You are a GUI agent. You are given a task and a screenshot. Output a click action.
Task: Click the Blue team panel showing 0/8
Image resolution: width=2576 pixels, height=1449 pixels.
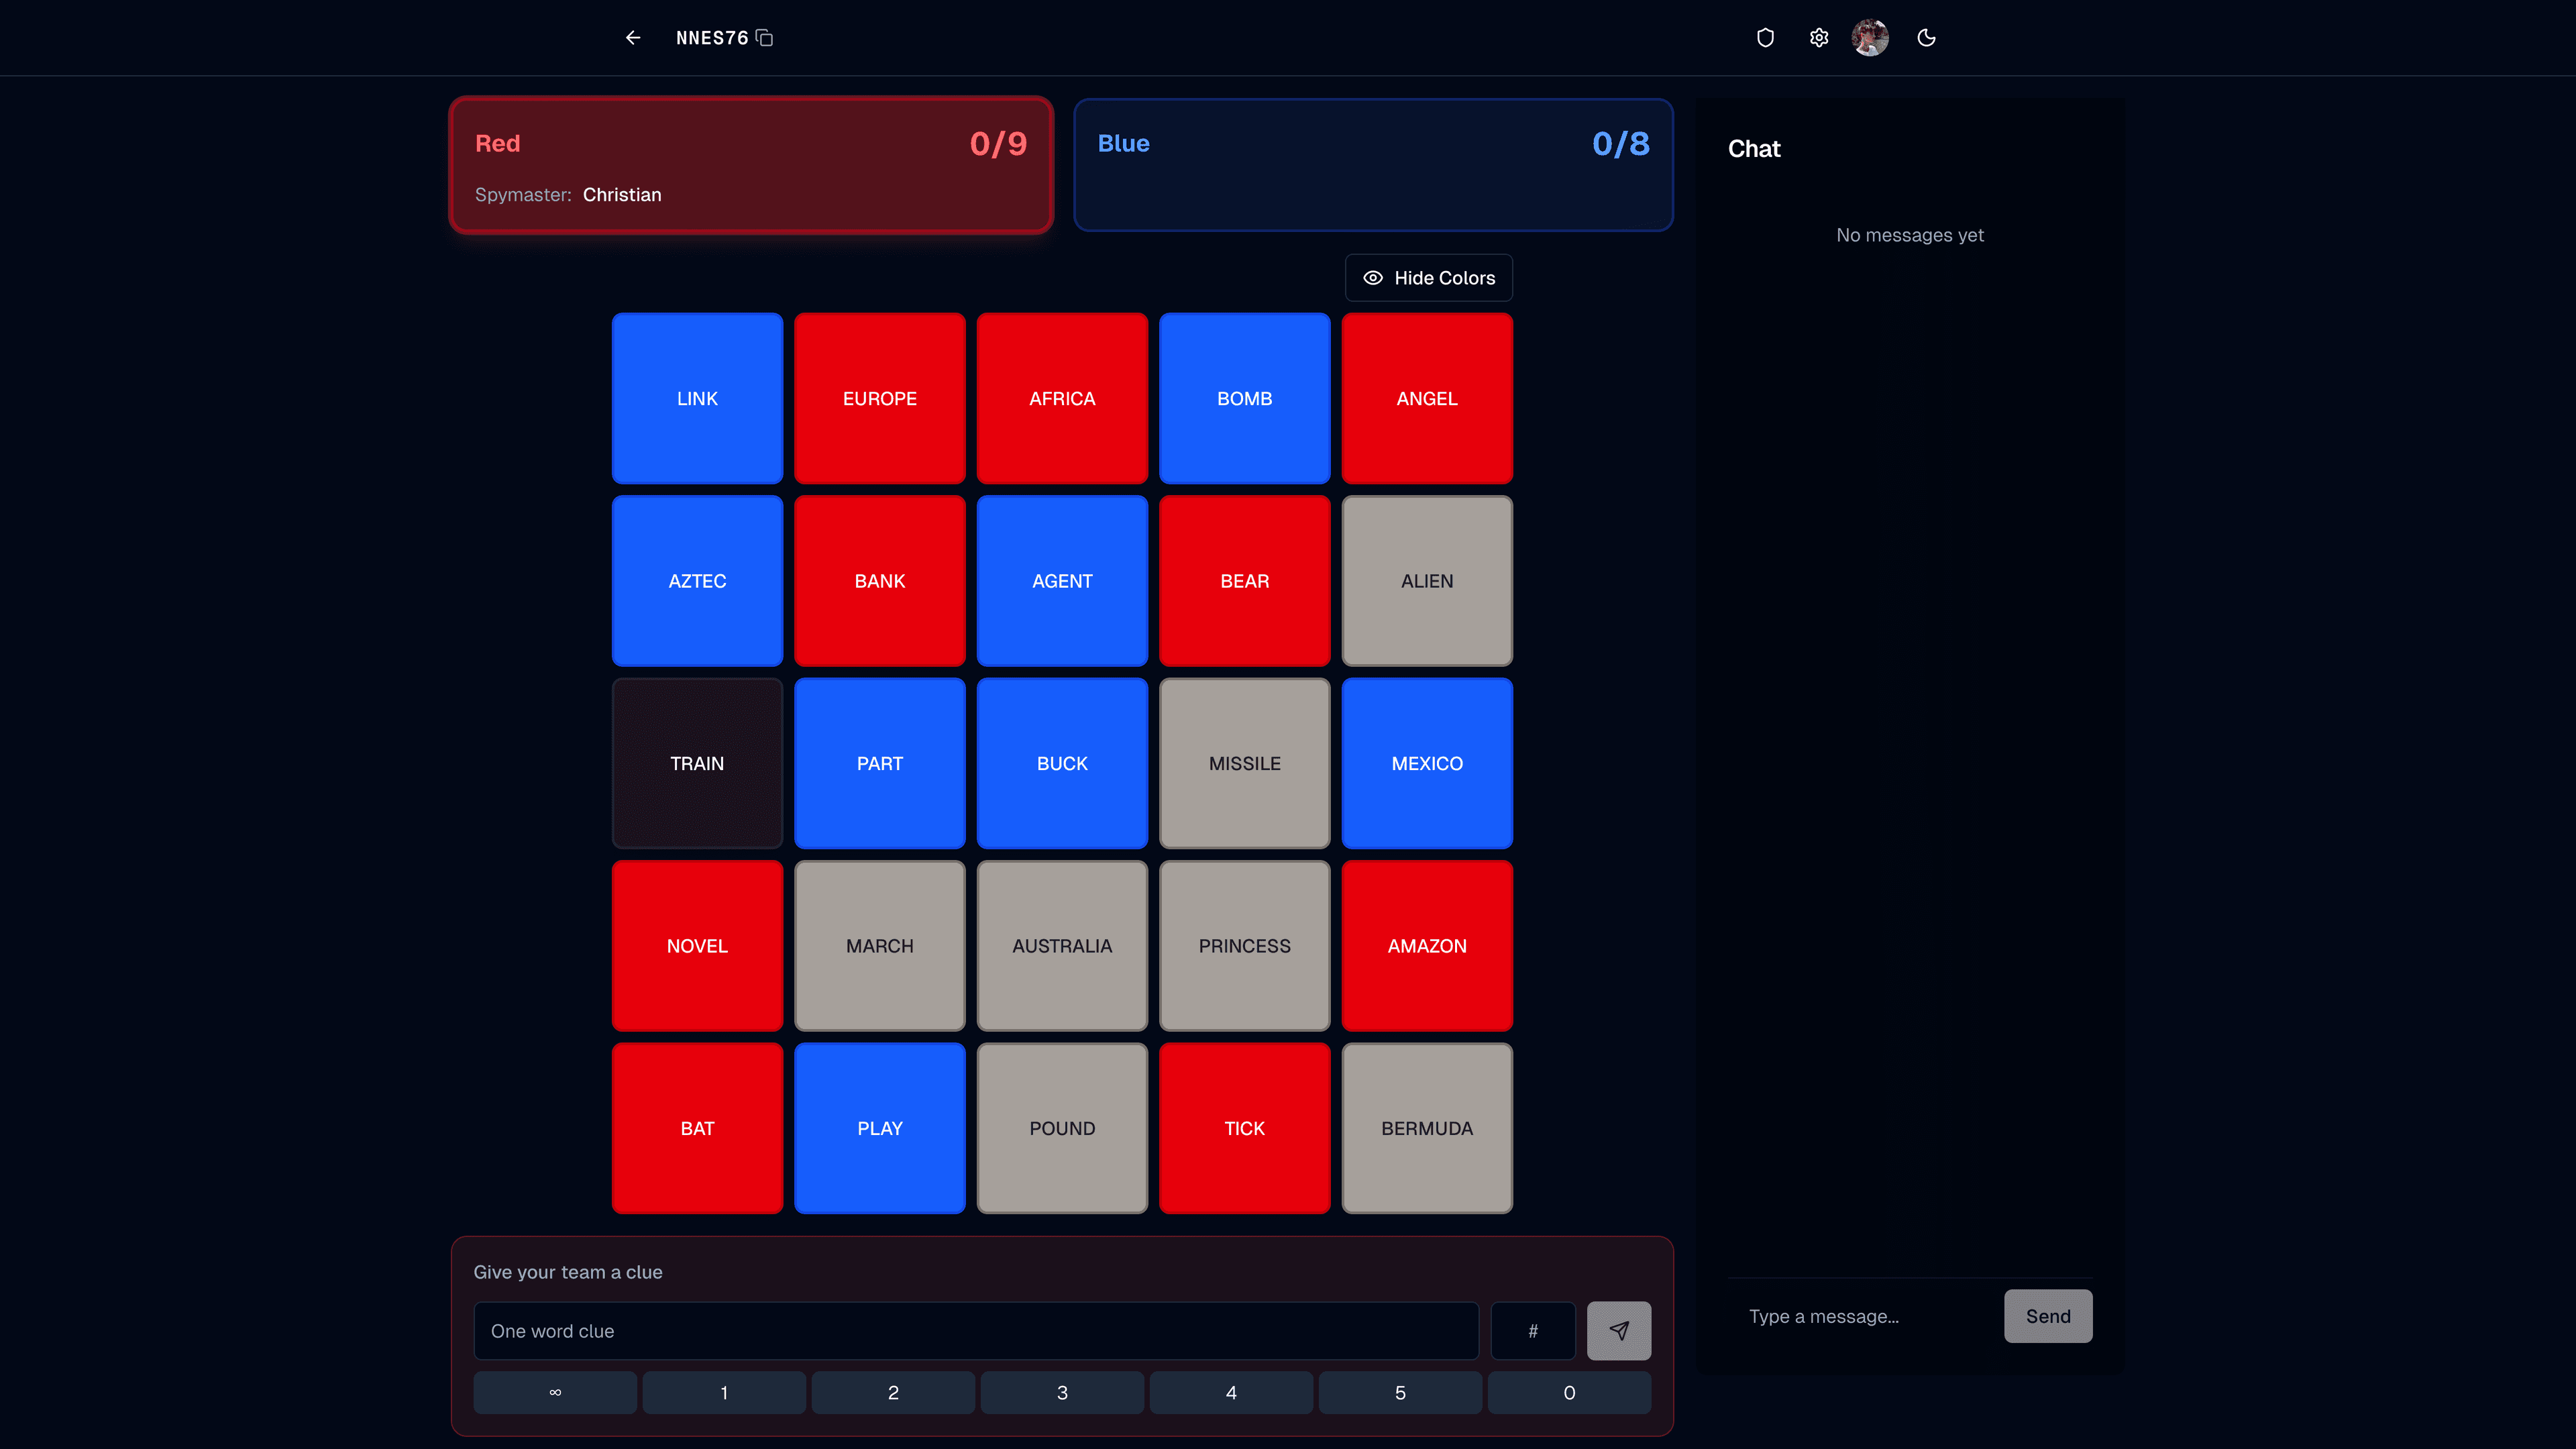pos(1373,165)
